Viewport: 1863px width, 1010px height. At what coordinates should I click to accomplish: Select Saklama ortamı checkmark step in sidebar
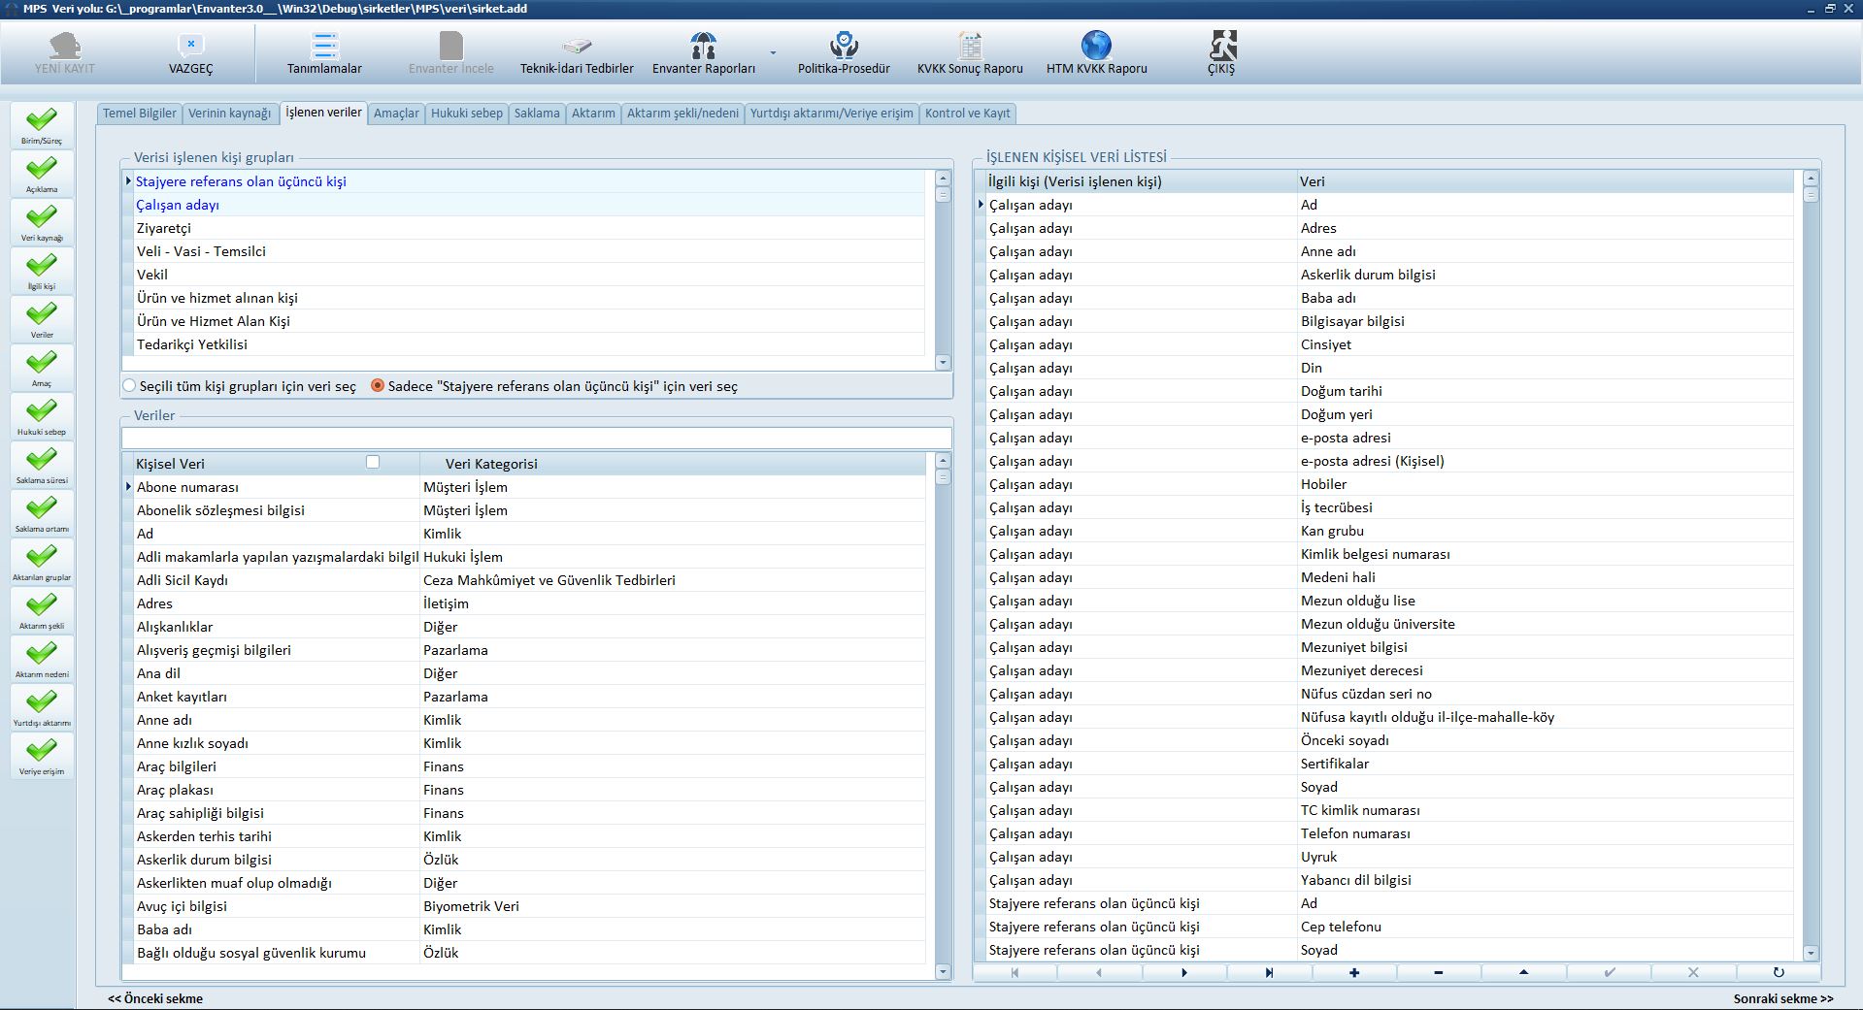click(42, 513)
